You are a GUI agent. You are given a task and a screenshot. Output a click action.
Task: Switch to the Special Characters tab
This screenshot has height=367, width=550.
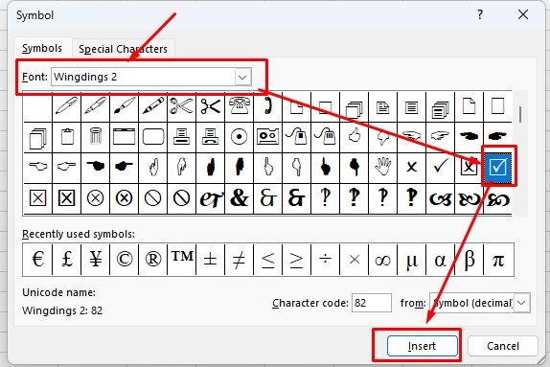point(123,49)
